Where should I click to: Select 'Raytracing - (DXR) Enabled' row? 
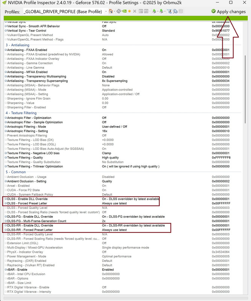pos(123,261)
